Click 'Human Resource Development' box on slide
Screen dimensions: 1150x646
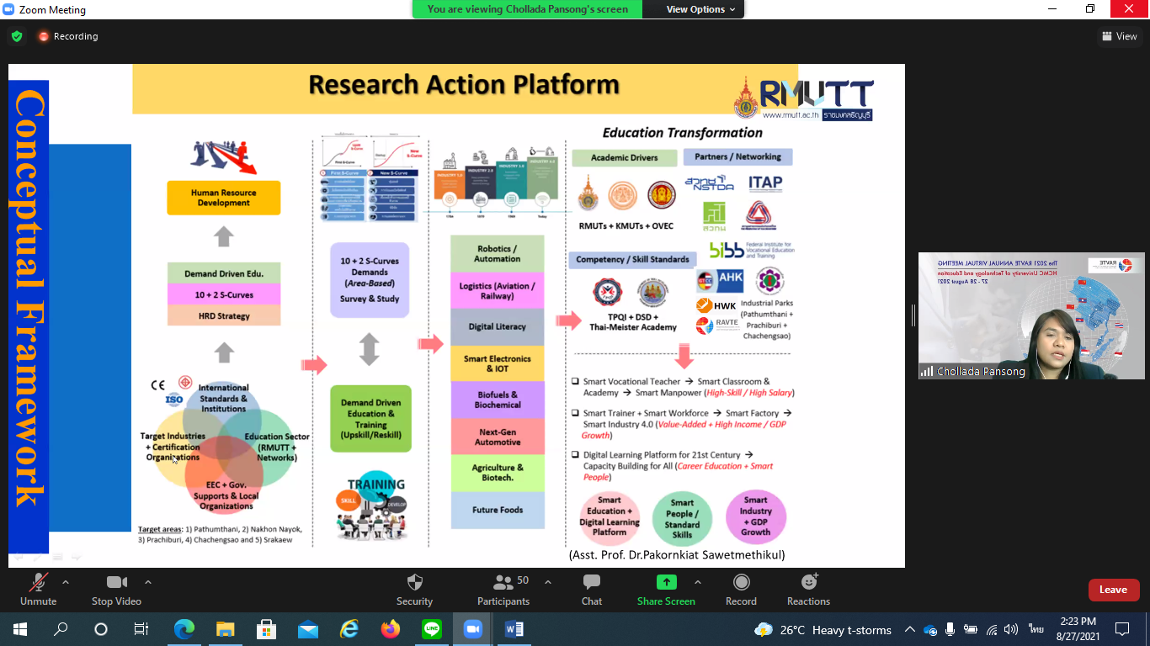[223, 198]
